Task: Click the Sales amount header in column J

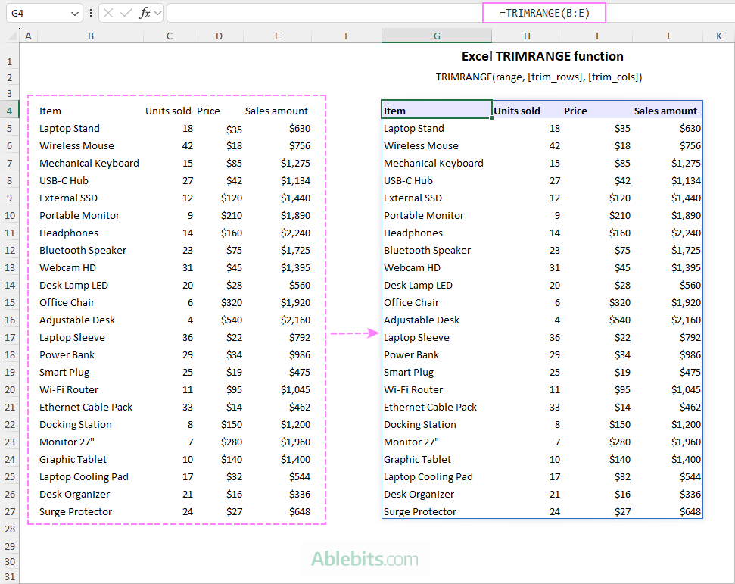Action: point(665,111)
